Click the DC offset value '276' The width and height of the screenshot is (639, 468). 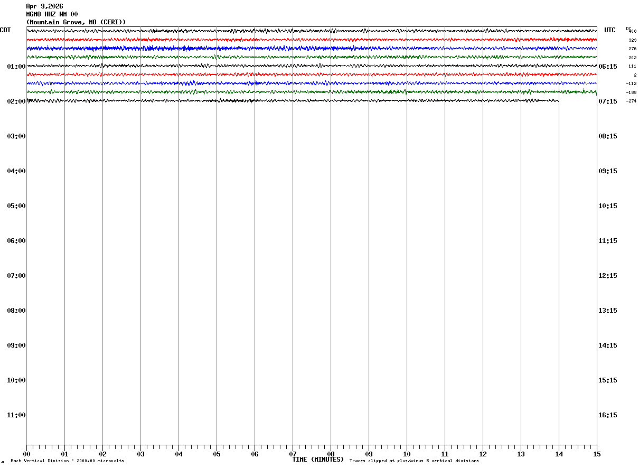pyautogui.click(x=633, y=49)
